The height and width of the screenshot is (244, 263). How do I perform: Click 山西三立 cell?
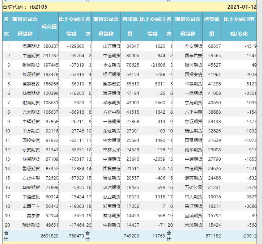coord(31,206)
